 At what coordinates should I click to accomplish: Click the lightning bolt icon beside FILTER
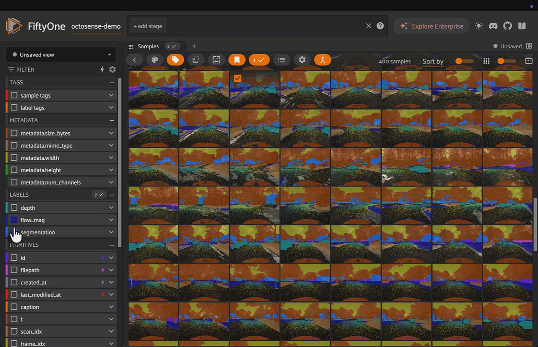(x=102, y=69)
